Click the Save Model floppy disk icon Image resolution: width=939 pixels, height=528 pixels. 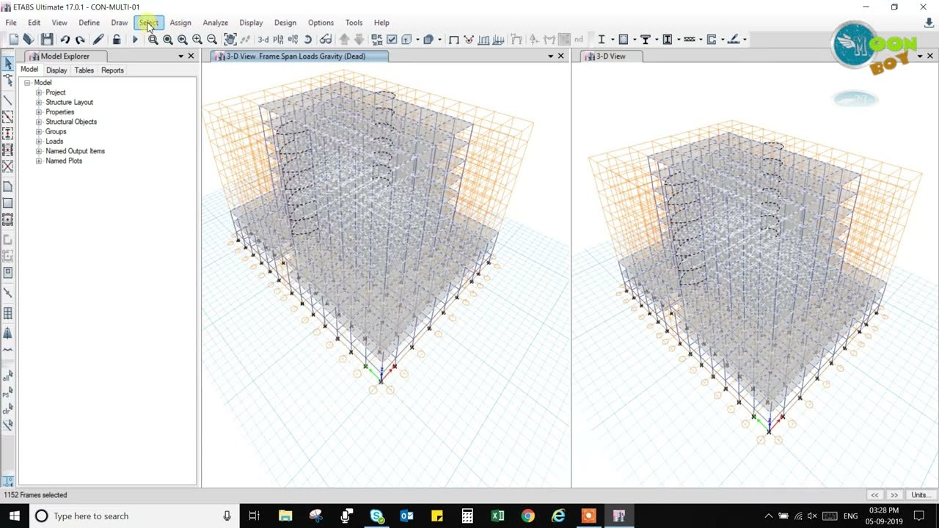pyautogui.click(x=47, y=40)
